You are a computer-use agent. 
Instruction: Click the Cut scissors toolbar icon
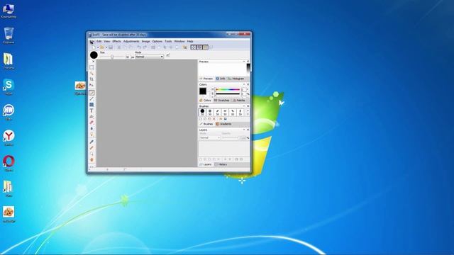click(x=119, y=47)
